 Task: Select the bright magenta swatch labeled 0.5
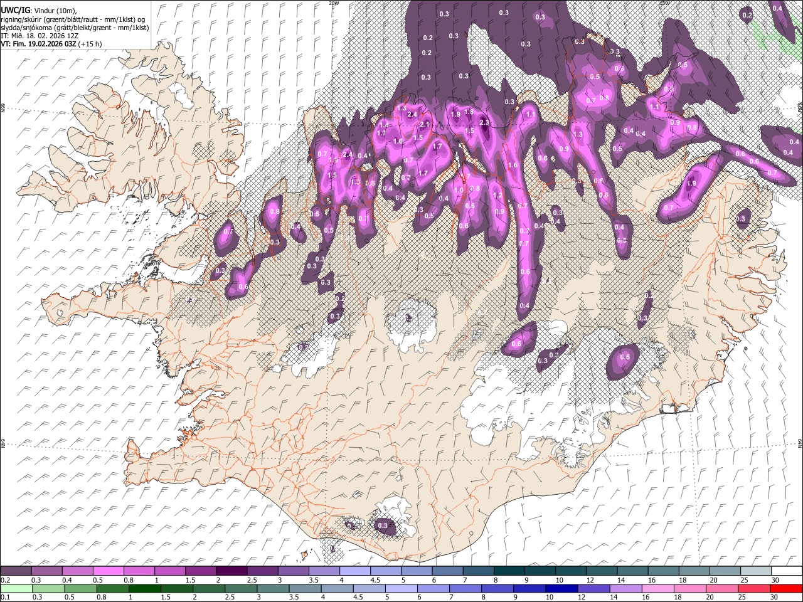[x=109, y=571]
